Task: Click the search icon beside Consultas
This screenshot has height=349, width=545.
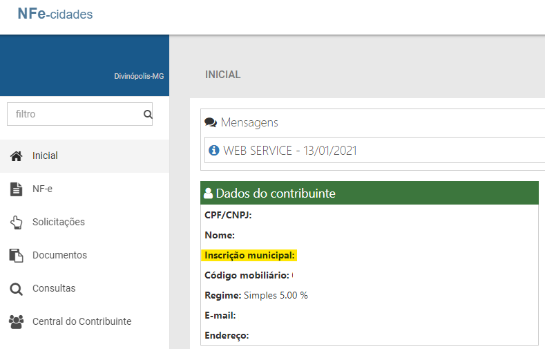Action: click(x=16, y=289)
